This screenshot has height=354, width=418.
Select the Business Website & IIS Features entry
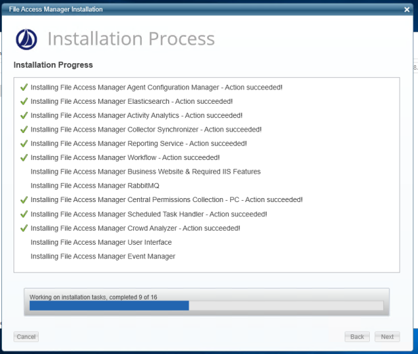pyautogui.click(x=145, y=172)
